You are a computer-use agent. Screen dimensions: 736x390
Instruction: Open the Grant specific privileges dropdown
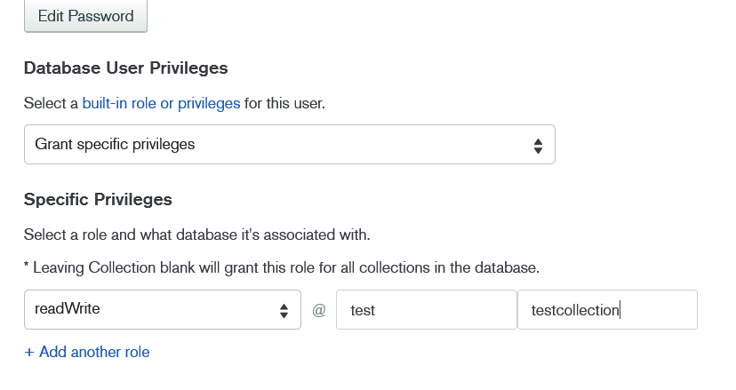289,144
